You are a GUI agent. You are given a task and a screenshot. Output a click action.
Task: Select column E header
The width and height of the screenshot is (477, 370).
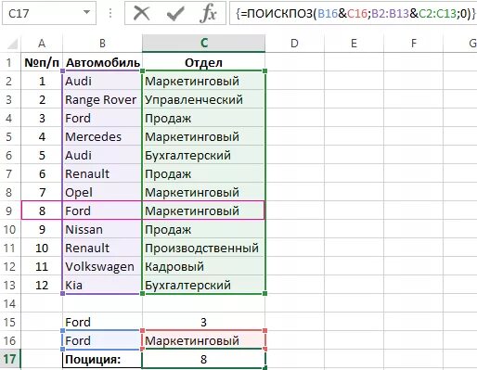[x=354, y=44]
